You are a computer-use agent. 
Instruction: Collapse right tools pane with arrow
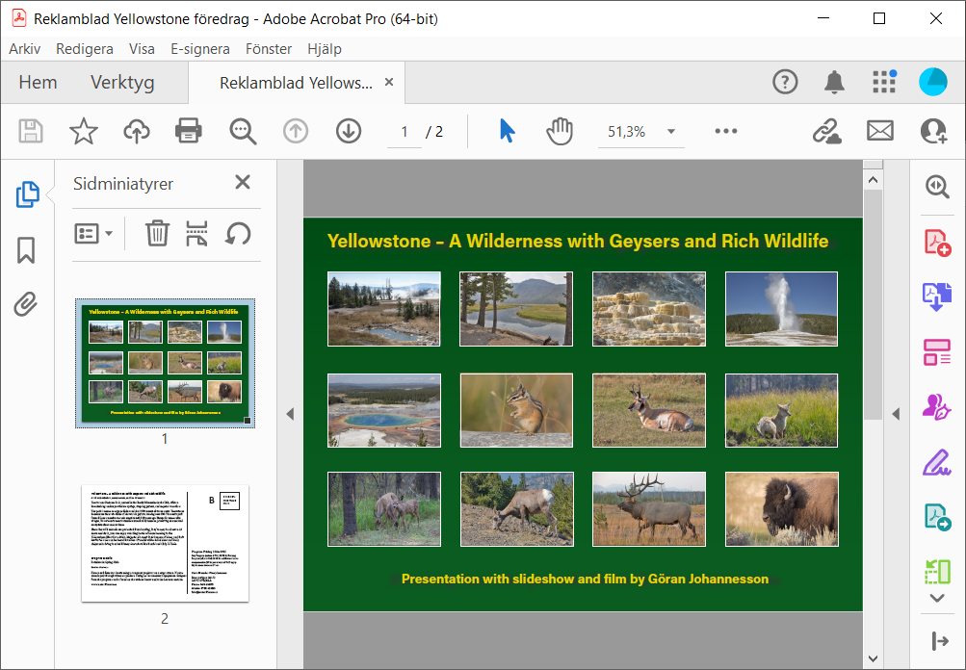896,414
